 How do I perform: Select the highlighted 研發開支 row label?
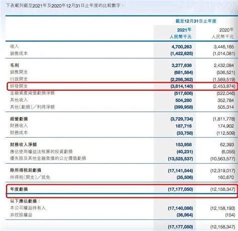coord(19,86)
